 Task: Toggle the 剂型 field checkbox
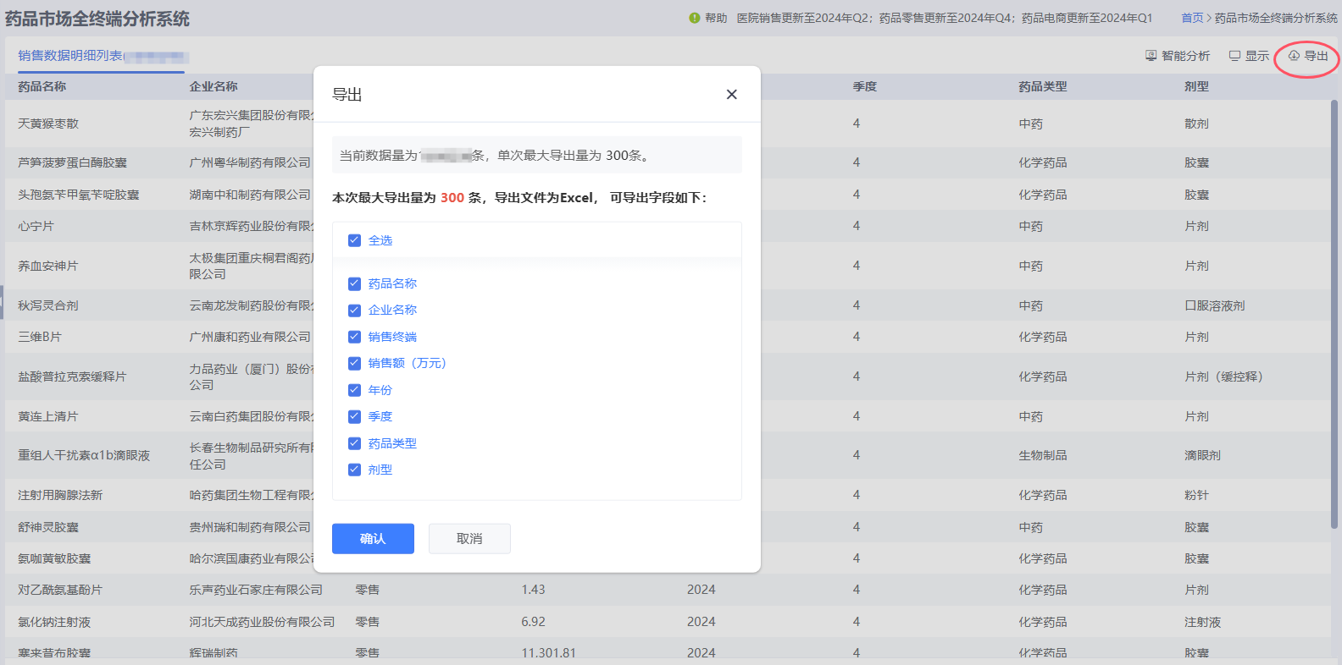pos(354,470)
